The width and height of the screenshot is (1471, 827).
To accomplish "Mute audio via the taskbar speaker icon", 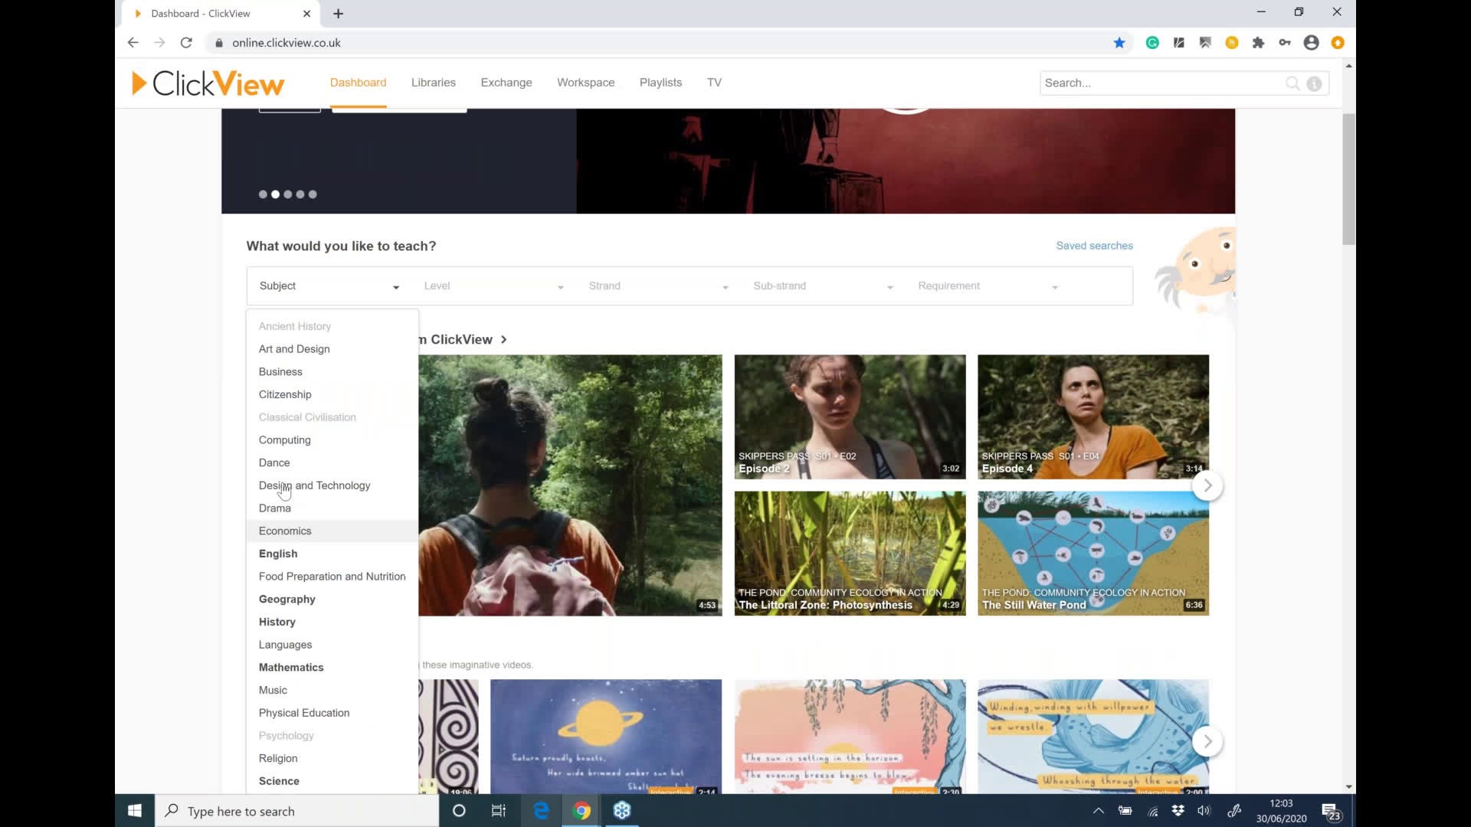I will pyautogui.click(x=1204, y=811).
